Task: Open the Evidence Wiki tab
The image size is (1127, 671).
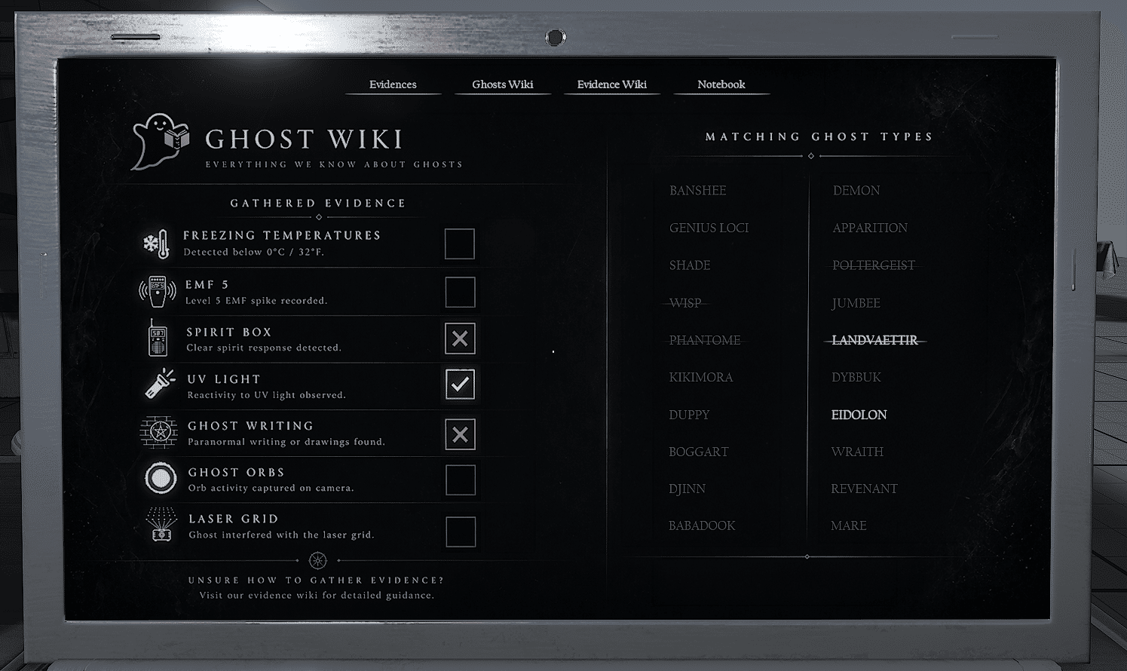Action: coord(612,84)
